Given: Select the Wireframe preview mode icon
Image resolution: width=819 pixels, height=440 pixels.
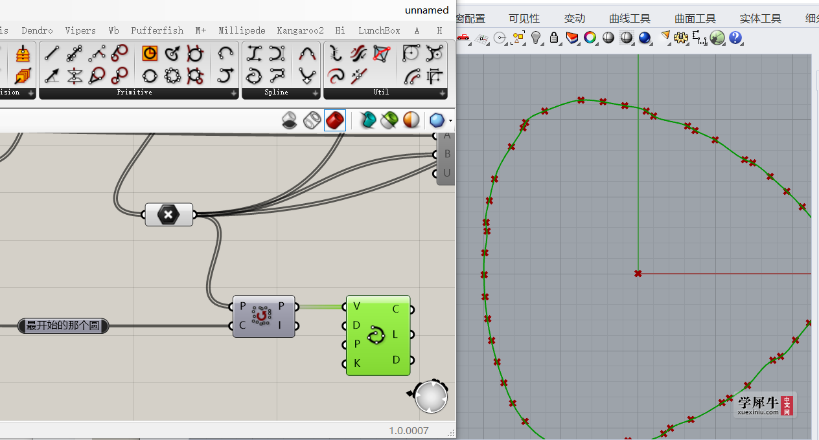Looking at the screenshot, I should (x=312, y=120).
